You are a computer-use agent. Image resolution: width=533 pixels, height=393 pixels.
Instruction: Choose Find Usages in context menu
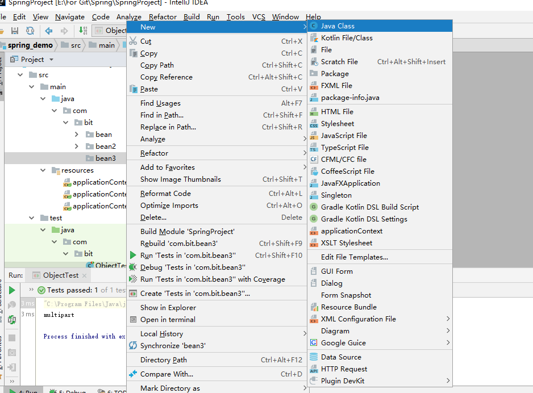click(x=216, y=103)
